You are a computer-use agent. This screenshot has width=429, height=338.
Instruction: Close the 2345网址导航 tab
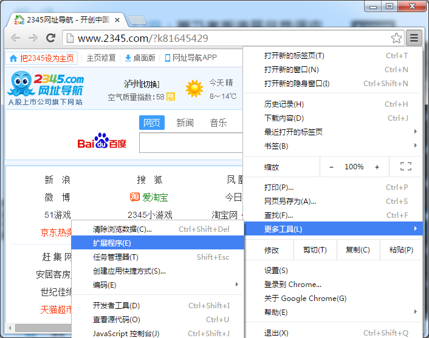click(117, 20)
